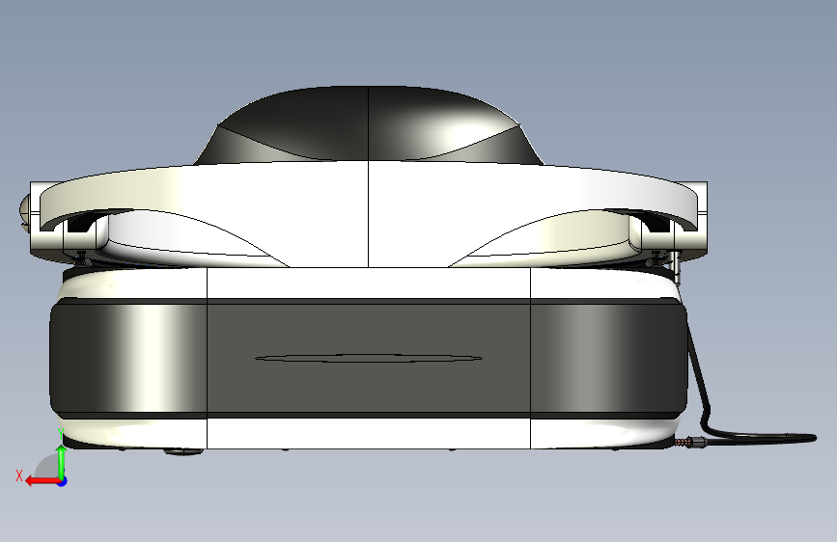Click the red X axis arrow on the triad
Image resolution: width=837 pixels, height=542 pixels.
pos(42,481)
